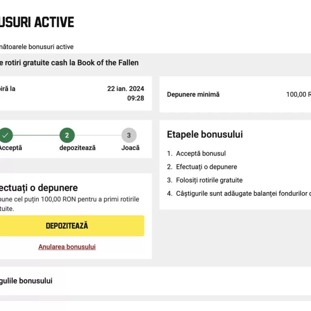Click the green checkmark Acceptă step icon

pyautogui.click(x=6, y=135)
